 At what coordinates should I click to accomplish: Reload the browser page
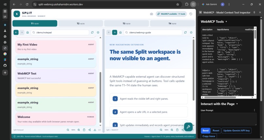pos(27,4)
